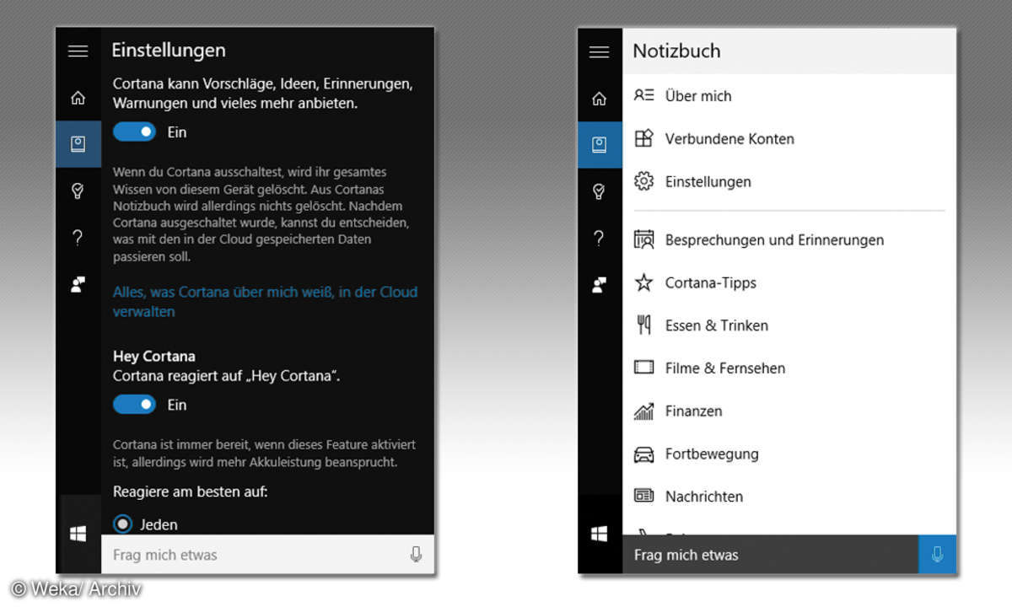Click Essen & Trinken fork-knife icon
Screen dimensions: 1012x607
tap(644, 325)
